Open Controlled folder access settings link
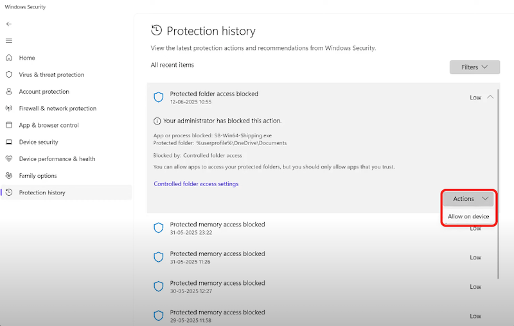This screenshot has width=514, height=326. 196,184
